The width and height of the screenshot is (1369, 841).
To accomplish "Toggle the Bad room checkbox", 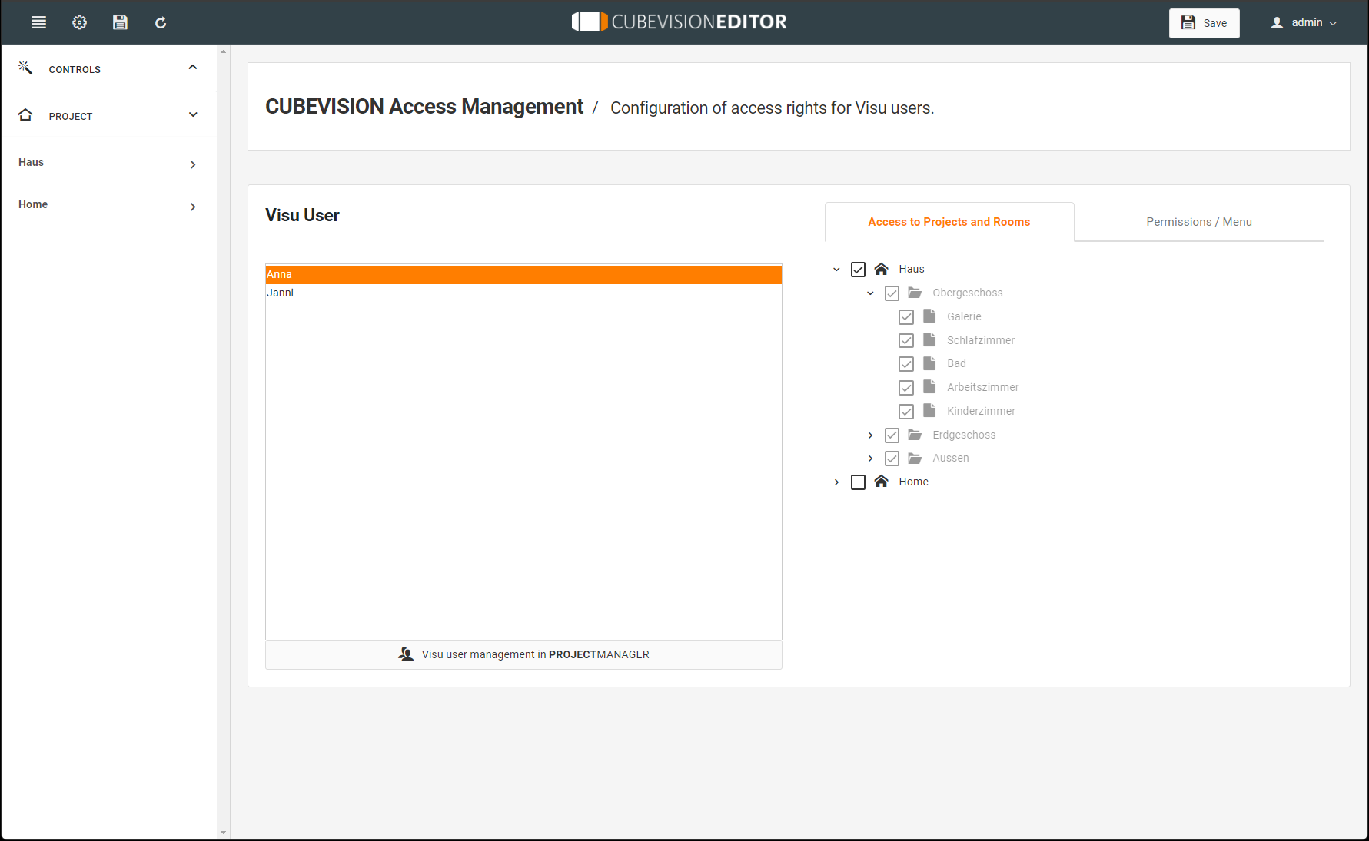I will pyautogui.click(x=906, y=364).
